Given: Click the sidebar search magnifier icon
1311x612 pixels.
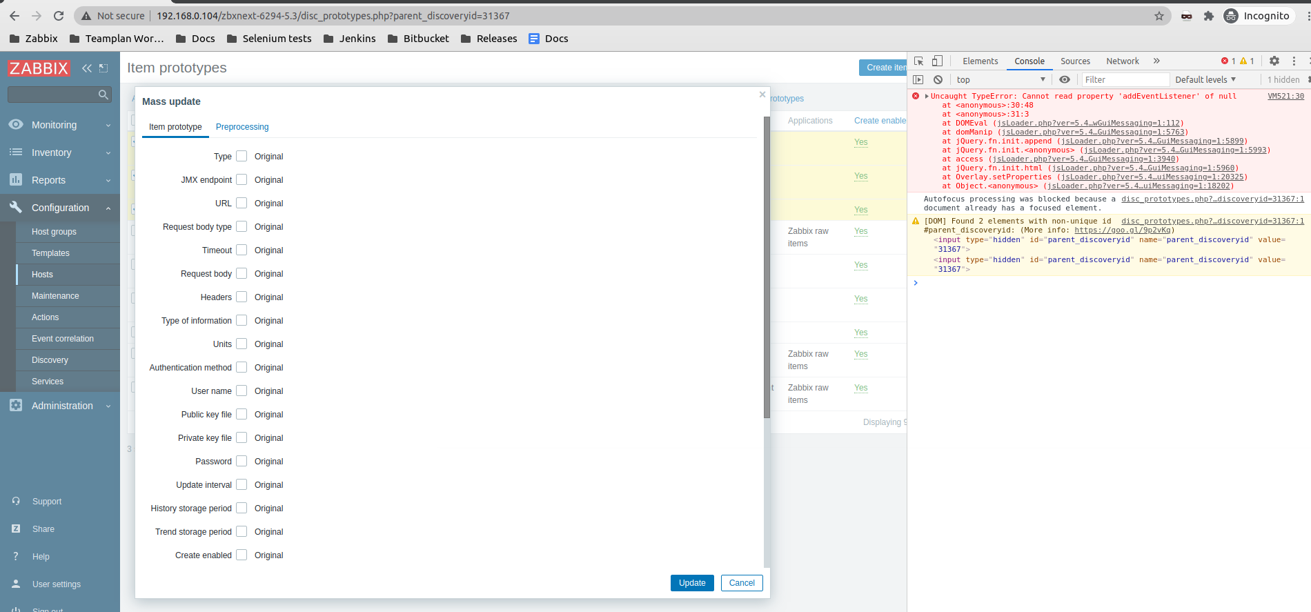Looking at the screenshot, I should click(103, 95).
